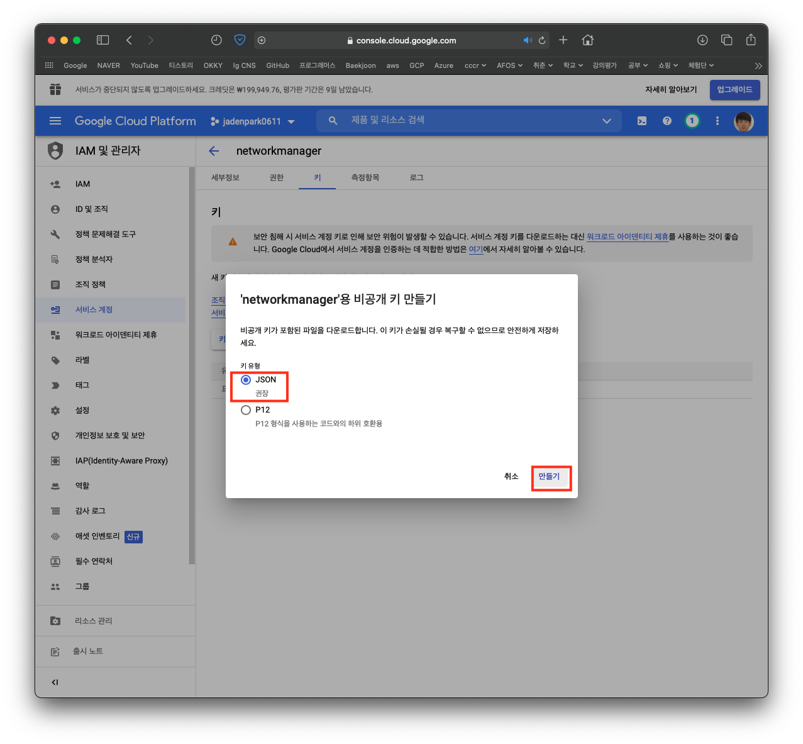Viewport: 803px width, 744px height.
Task: Toggle the Safari sidebar button
Action: click(x=103, y=40)
